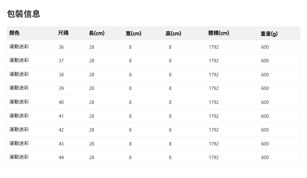The height and width of the screenshot is (178, 307).
Task: Select the size 44 cell
Action: coord(61,158)
